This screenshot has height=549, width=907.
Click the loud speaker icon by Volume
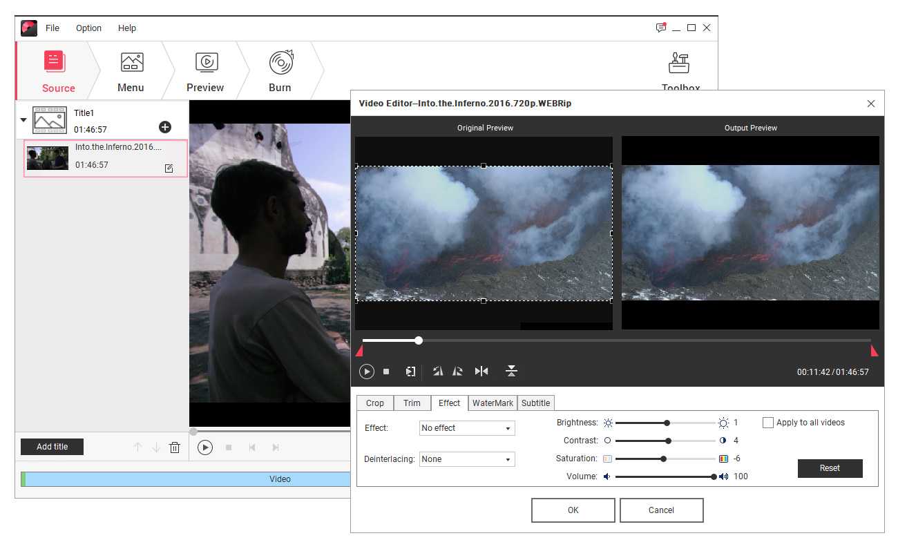pyautogui.click(x=723, y=476)
